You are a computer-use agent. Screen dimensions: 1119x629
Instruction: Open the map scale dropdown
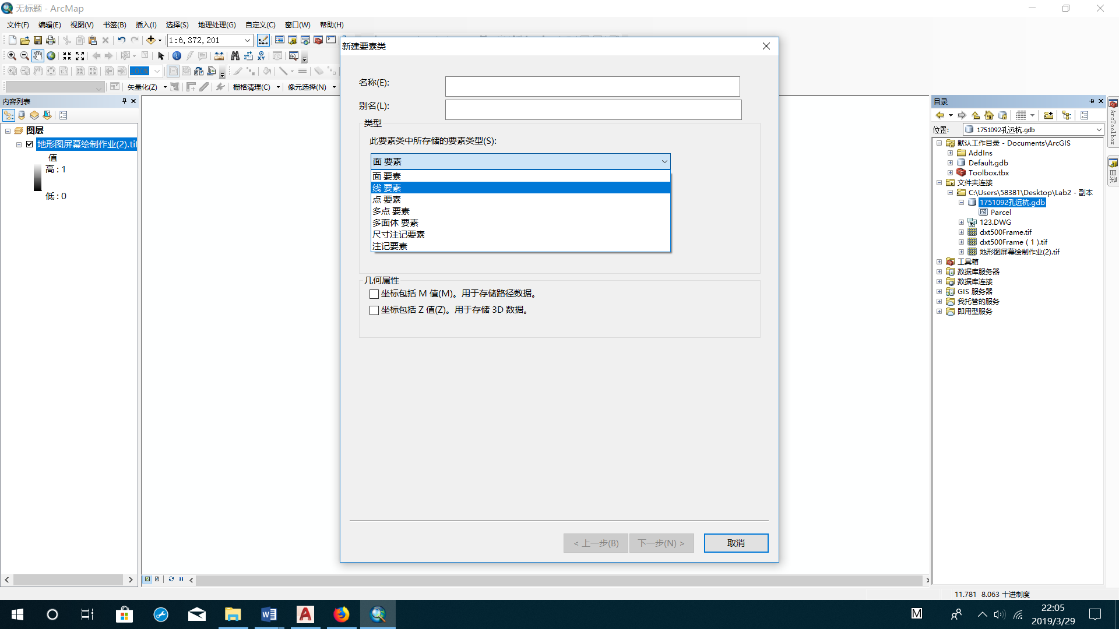click(x=247, y=40)
